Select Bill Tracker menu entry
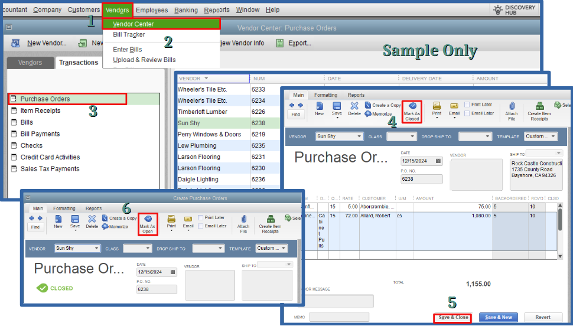 [129, 34]
